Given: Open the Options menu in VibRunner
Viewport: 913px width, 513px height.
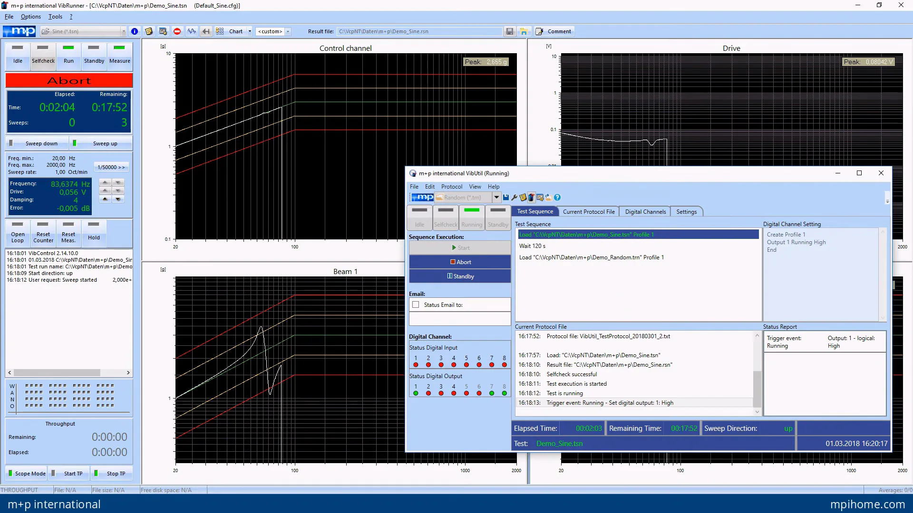Looking at the screenshot, I should coord(31,17).
